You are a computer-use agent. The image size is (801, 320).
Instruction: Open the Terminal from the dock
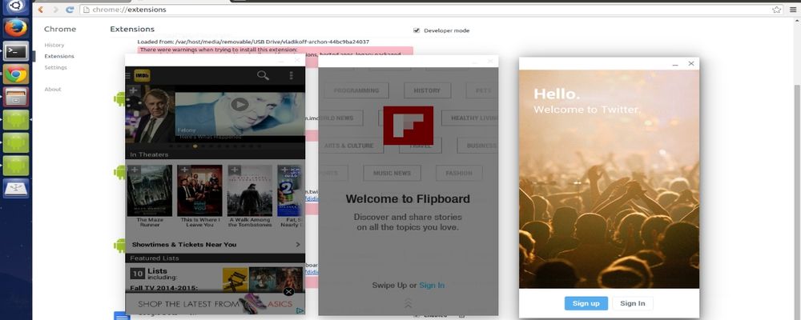pyautogui.click(x=16, y=51)
